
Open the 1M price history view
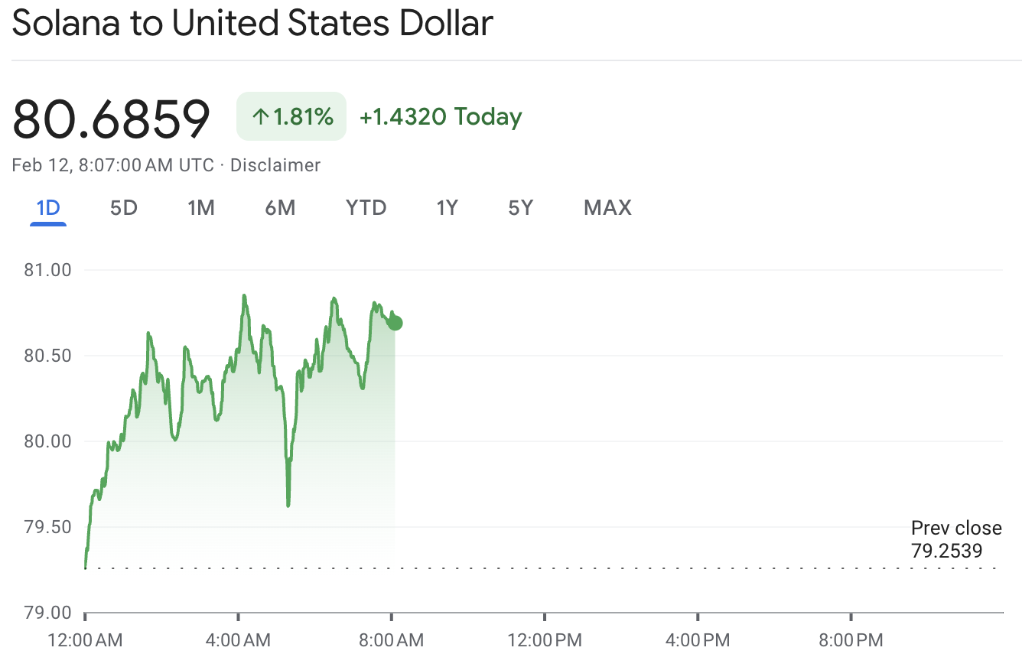point(201,207)
